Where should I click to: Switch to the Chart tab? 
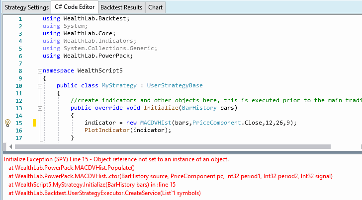(x=155, y=7)
